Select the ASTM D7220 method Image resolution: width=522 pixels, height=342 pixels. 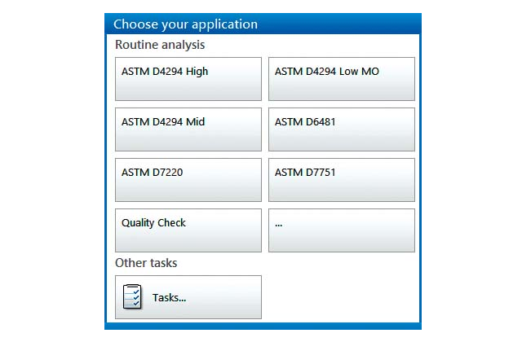tap(188, 180)
